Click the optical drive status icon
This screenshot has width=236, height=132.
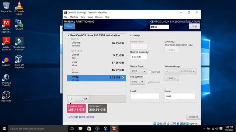pos(158,124)
